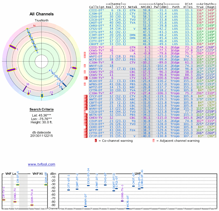The image size is (219, 211).
Task: Select the CKWS-TV-3 bar in the spectrum chart
Action: point(122,201)
